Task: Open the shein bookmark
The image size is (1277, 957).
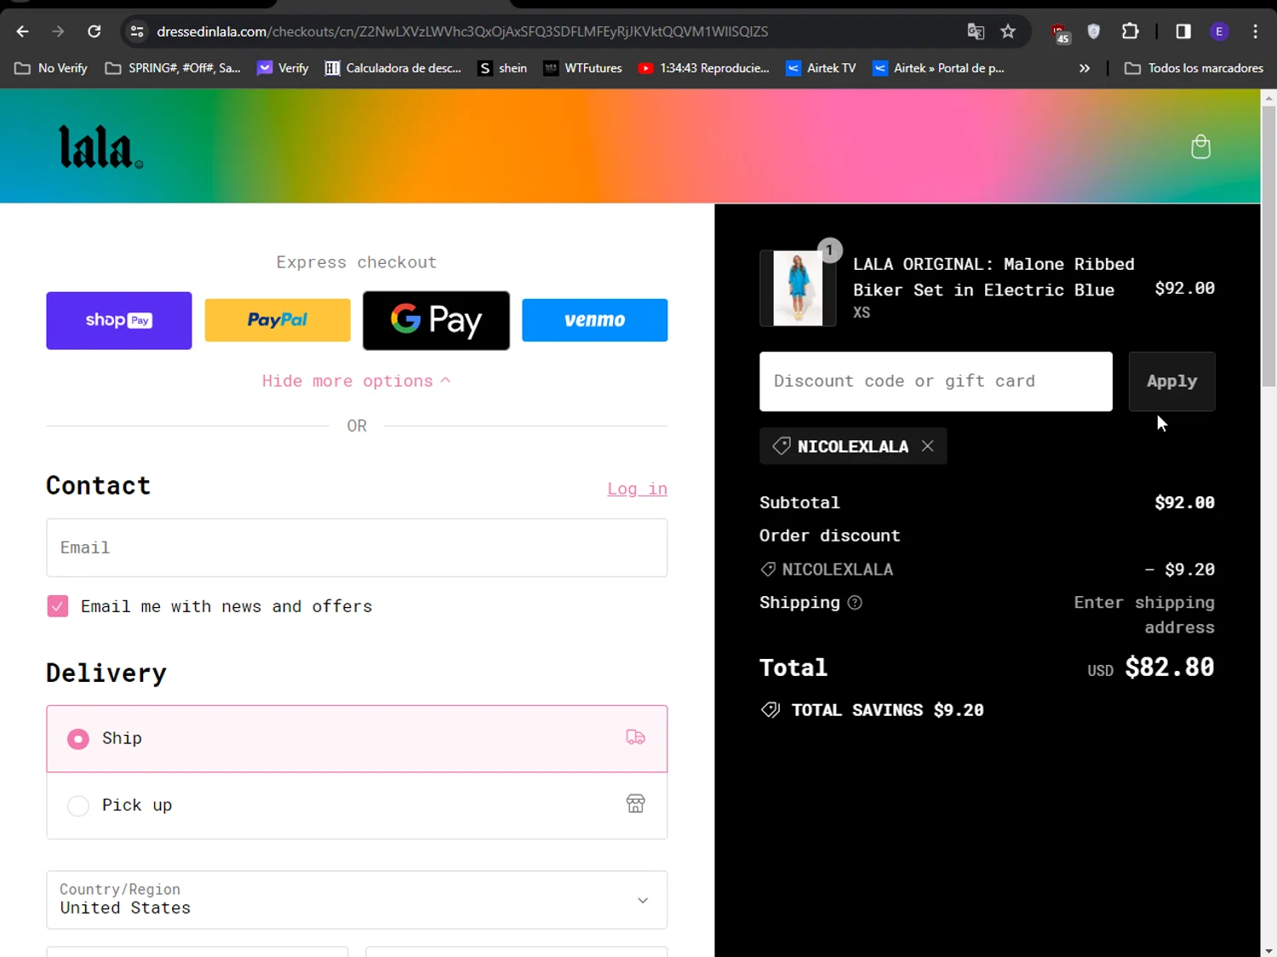Action: click(502, 68)
